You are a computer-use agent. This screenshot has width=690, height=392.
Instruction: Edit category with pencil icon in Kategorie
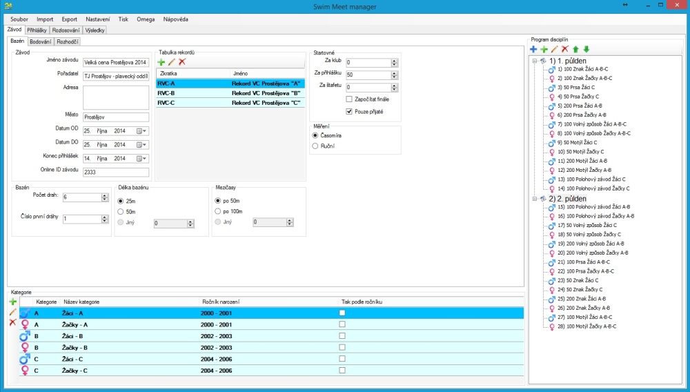pos(12,312)
